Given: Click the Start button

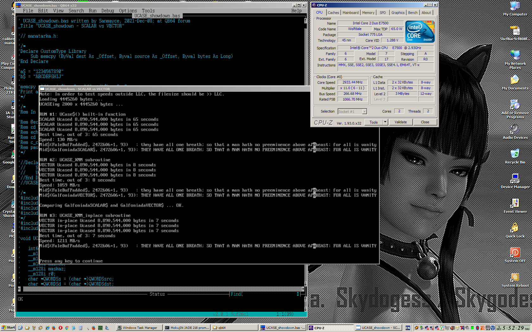Looking at the screenshot, I should pos(8,328).
